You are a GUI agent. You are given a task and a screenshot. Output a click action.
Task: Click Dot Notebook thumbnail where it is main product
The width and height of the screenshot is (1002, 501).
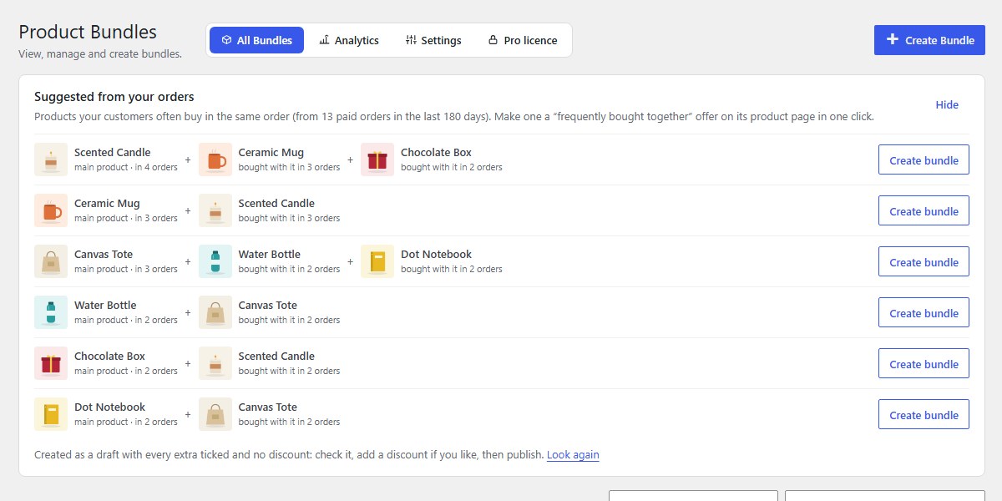(x=51, y=414)
